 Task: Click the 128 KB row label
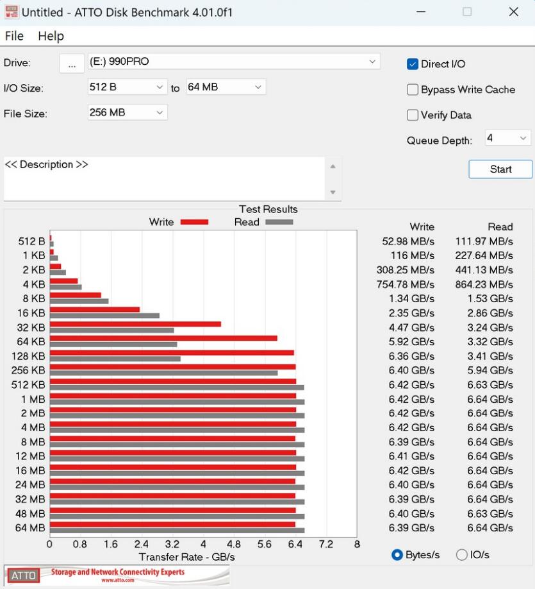pyautogui.click(x=28, y=356)
